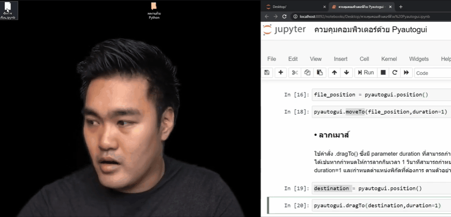451x217 pixels.
Task: Click the In [20] prompt label
Action: [x=296, y=205]
